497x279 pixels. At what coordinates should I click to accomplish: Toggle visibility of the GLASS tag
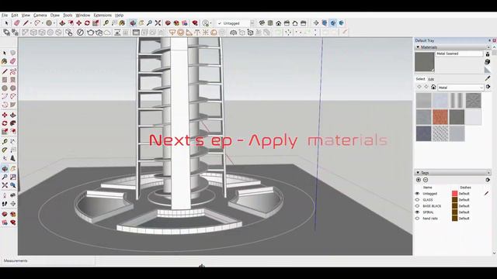pyautogui.click(x=417, y=200)
